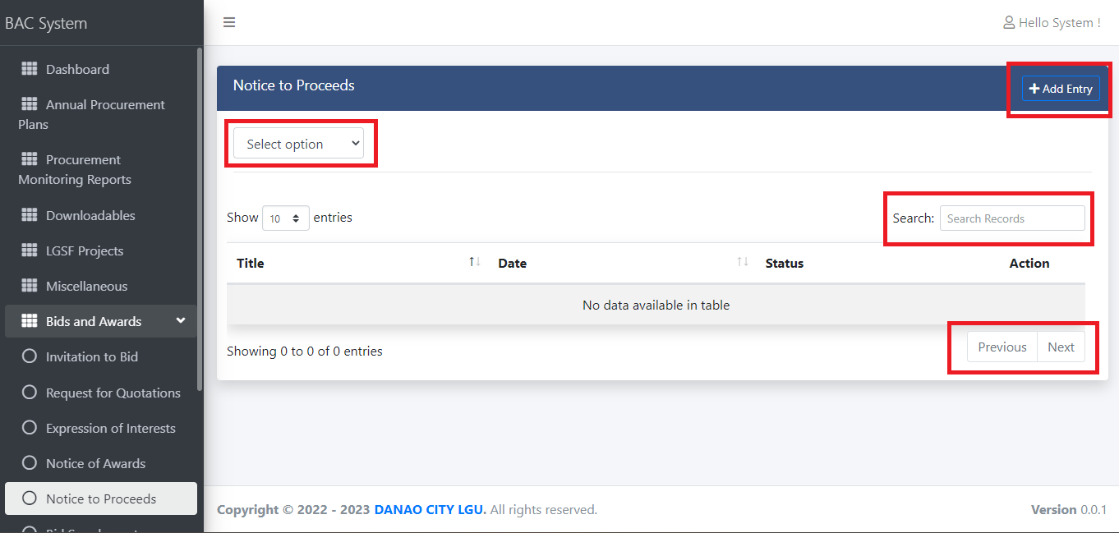1119x533 pixels.
Task: Click the LGSF Projects grid icon
Action: tap(30, 250)
